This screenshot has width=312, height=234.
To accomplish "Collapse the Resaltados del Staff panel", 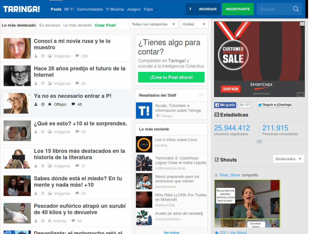I will (x=201, y=95).
